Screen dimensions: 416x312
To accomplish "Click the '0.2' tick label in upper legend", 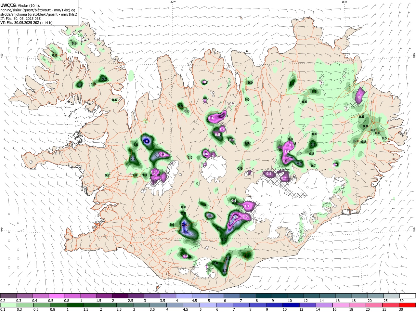I will tap(3, 301).
